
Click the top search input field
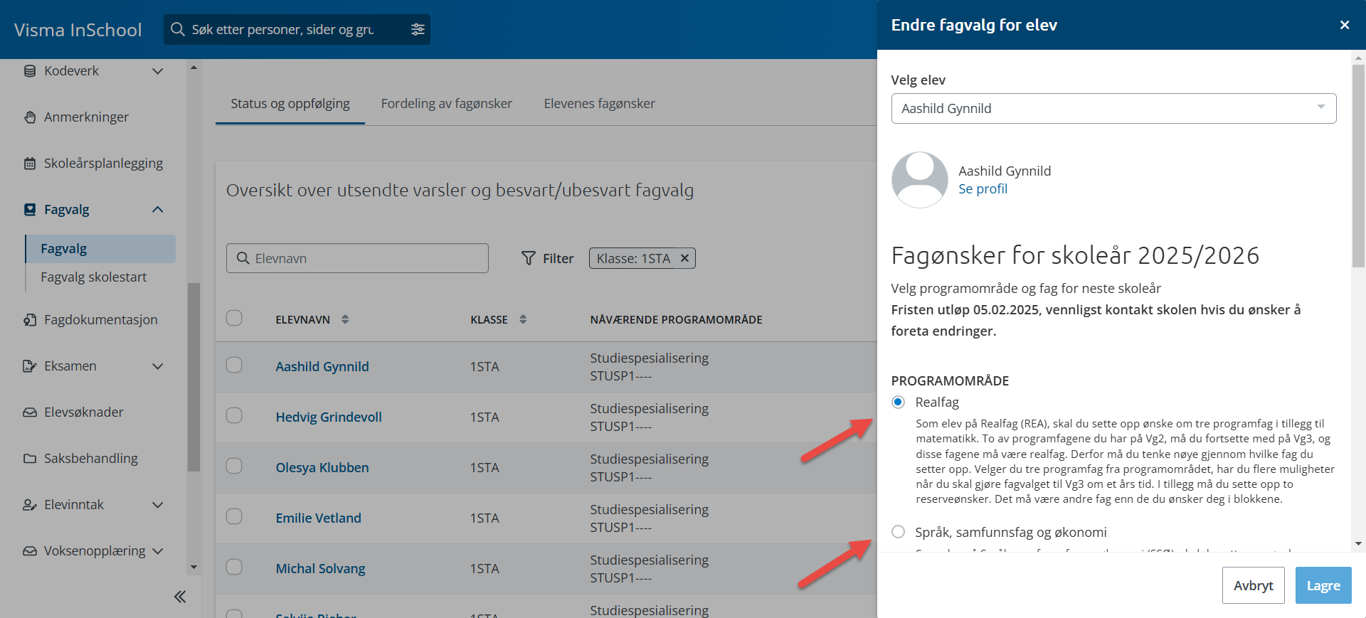pyautogui.click(x=297, y=29)
